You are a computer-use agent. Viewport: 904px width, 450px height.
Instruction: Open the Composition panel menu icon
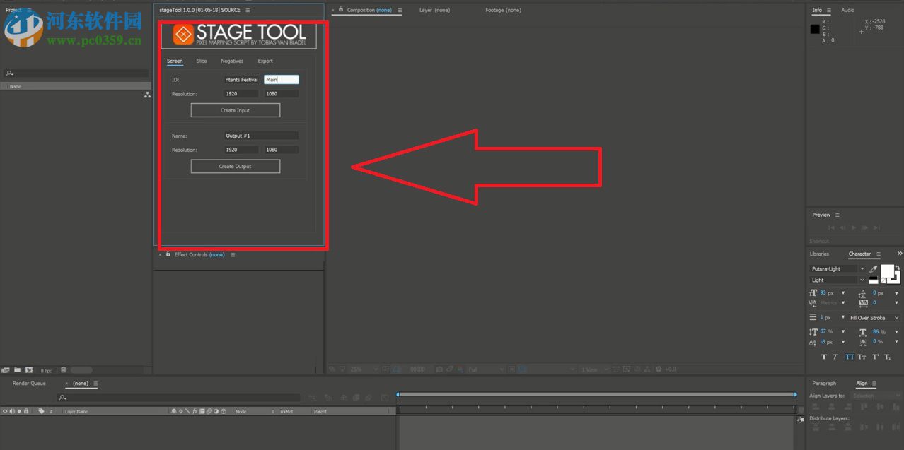[400, 11]
